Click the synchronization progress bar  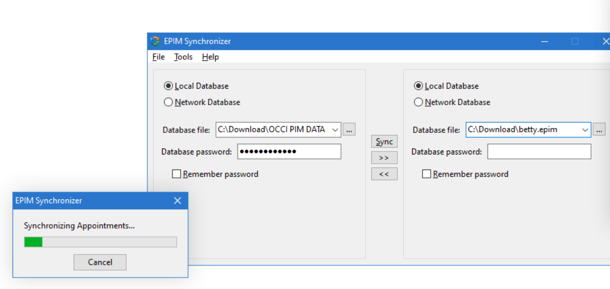pos(100,241)
